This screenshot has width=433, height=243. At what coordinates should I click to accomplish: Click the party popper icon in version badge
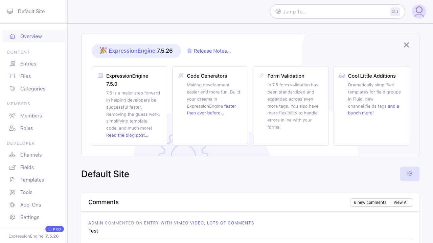pyautogui.click(x=104, y=50)
